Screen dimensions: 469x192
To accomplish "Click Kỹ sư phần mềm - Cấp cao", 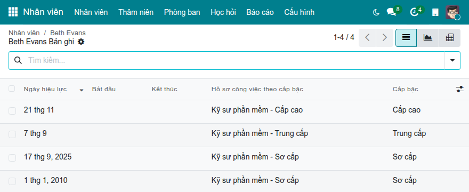I will pos(257,110).
